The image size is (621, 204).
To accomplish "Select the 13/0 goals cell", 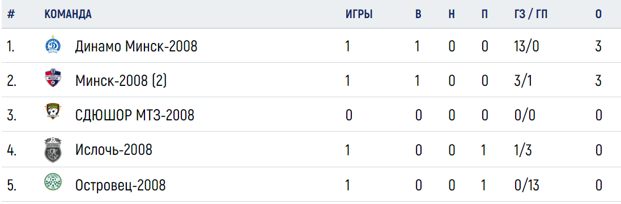I will (x=526, y=47).
